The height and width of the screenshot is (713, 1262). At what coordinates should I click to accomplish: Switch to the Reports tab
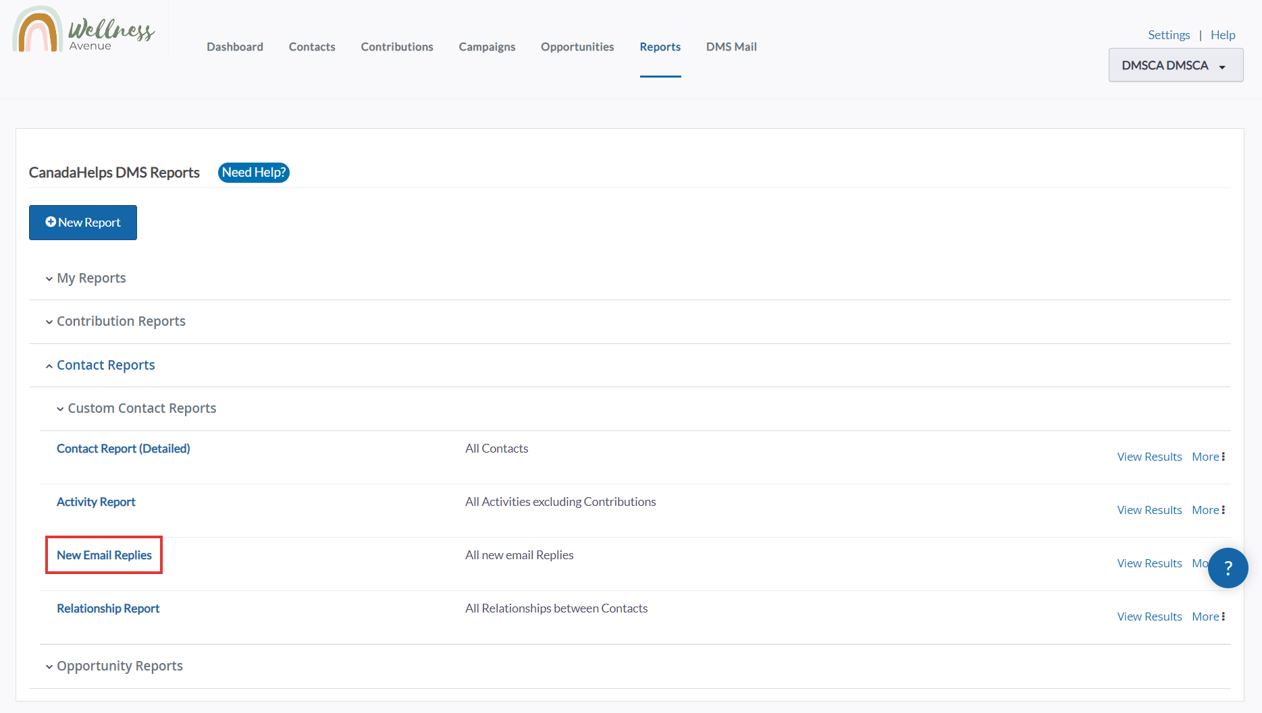(660, 47)
